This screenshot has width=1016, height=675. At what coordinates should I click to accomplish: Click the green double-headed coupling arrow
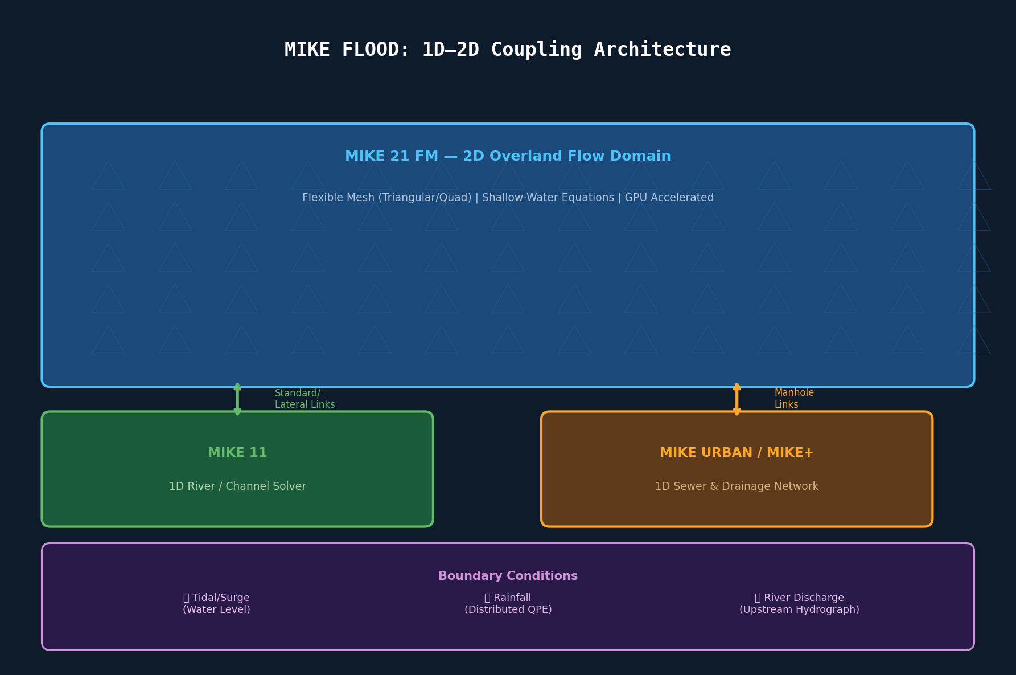tap(237, 399)
